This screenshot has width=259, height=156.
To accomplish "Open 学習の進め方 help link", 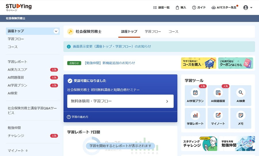I will coord(78,117).
